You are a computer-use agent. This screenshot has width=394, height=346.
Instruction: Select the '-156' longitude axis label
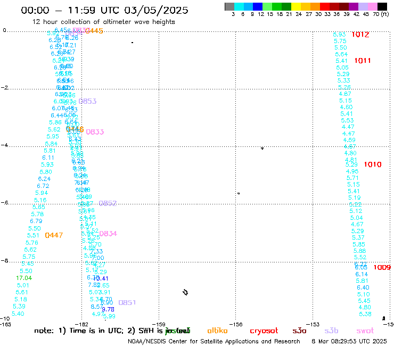pos(236,324)
